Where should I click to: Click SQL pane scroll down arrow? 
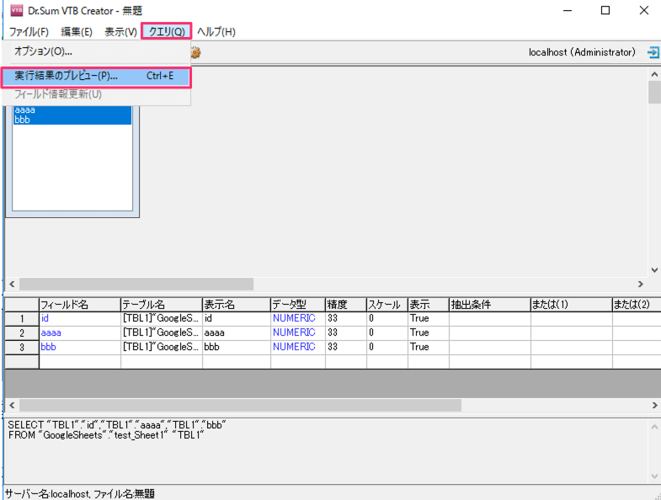click(x=654, y=476)
